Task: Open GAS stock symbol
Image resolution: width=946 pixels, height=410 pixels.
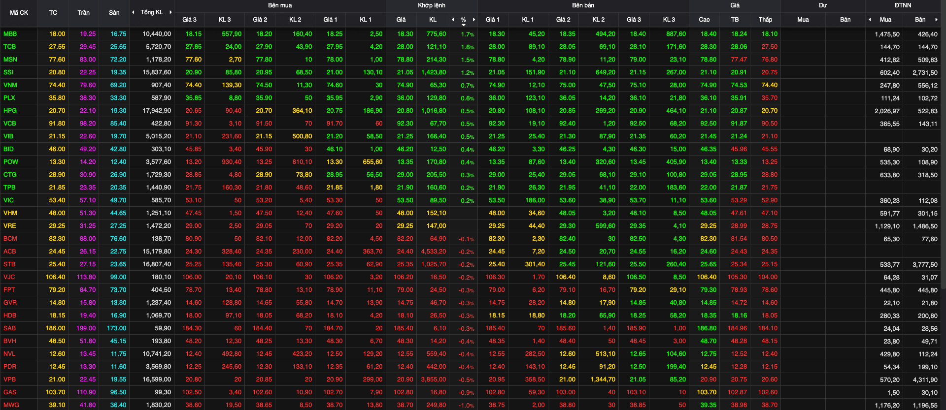Action: pyautogui.click(x=10, y=392)
